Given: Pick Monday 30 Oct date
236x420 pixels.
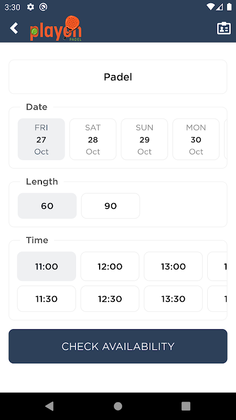Looking at the screenshot, I should click(196, 139).
